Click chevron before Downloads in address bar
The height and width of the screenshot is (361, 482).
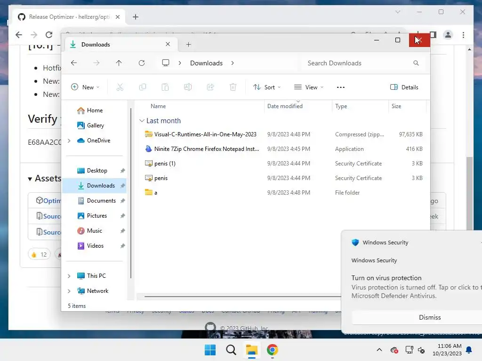click(x=180, y=63)
